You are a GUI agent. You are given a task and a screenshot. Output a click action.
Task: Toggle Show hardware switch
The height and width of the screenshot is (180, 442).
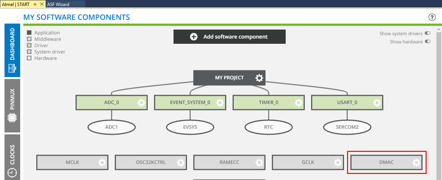427,42
